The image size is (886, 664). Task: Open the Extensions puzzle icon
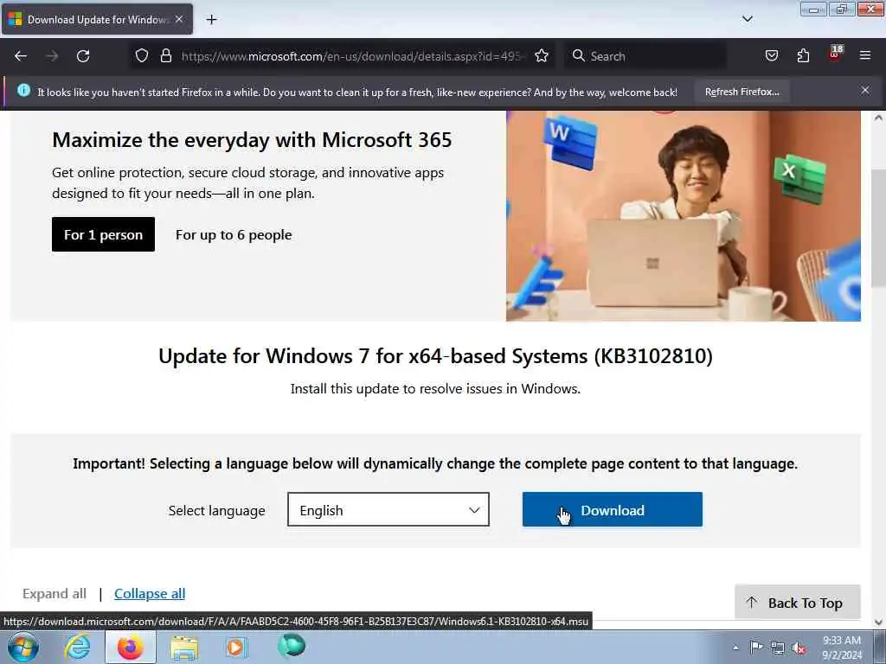(803, 55)
